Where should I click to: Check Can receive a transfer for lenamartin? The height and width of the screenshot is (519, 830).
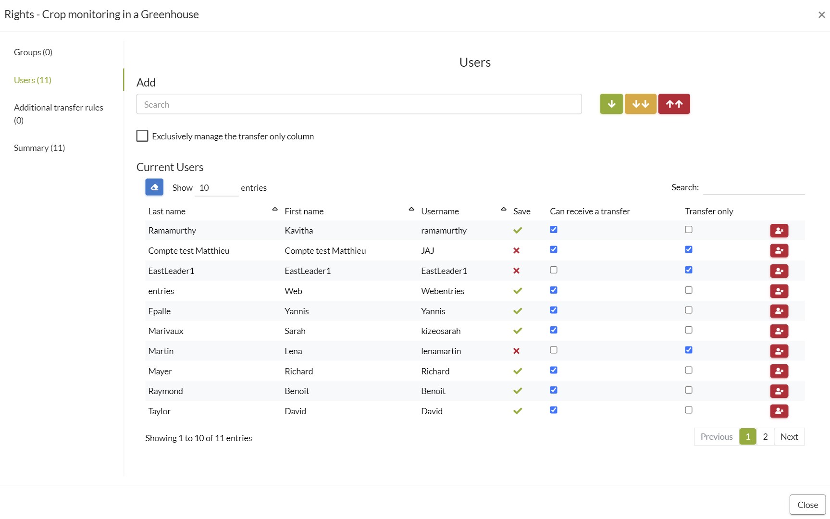click(554, 350)
